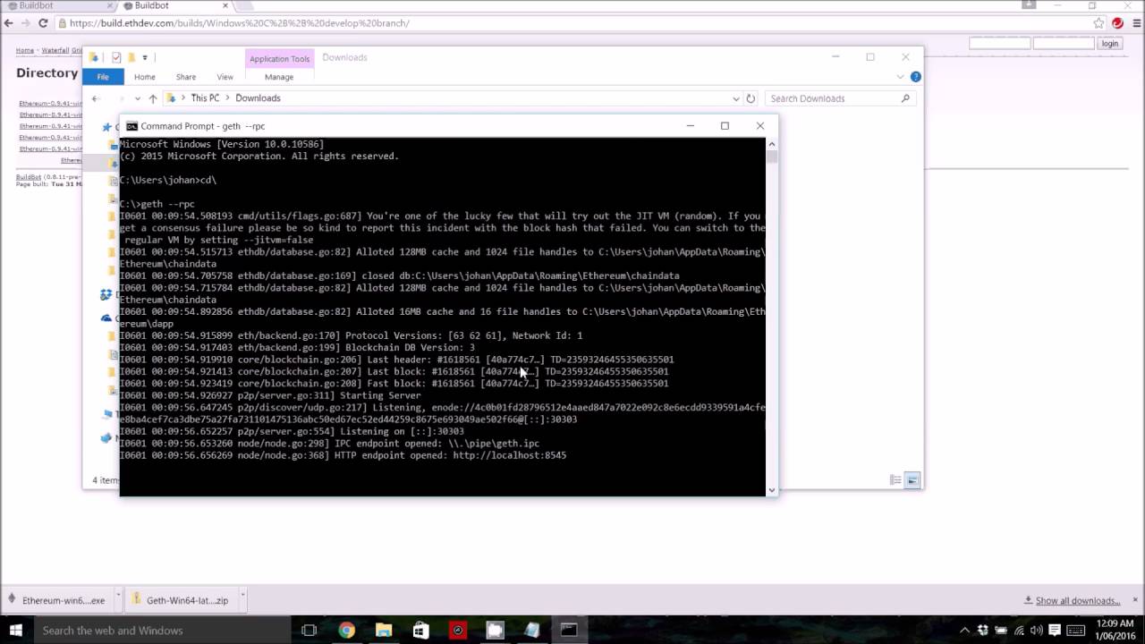This screenshot has width=1145, height=644.
Task: Switch to the Home ribbon tab
Action: 144,77
